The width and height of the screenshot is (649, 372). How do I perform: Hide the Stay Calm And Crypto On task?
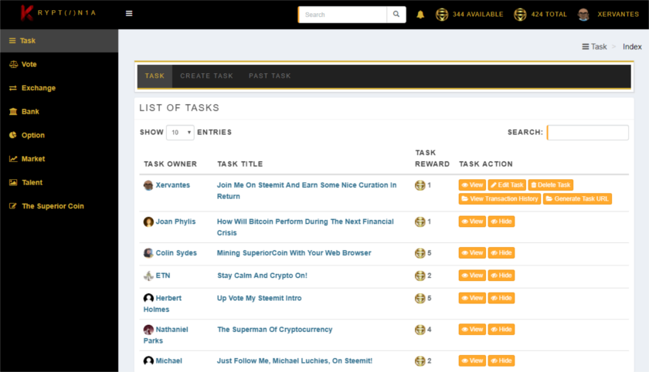[501, 276]
